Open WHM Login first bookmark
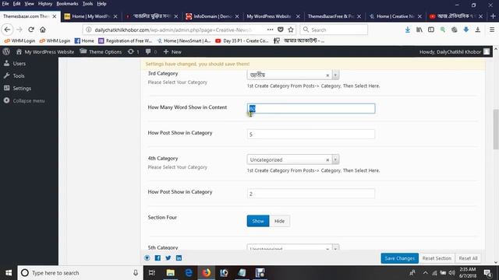Viewport: 499px width, 280px height. coord(19,40)
